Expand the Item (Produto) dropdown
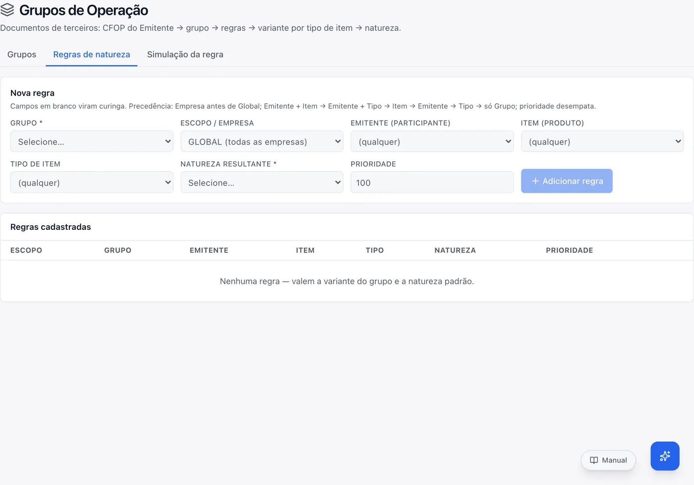Screen dimensions: 694x485 tap(602, 141)
